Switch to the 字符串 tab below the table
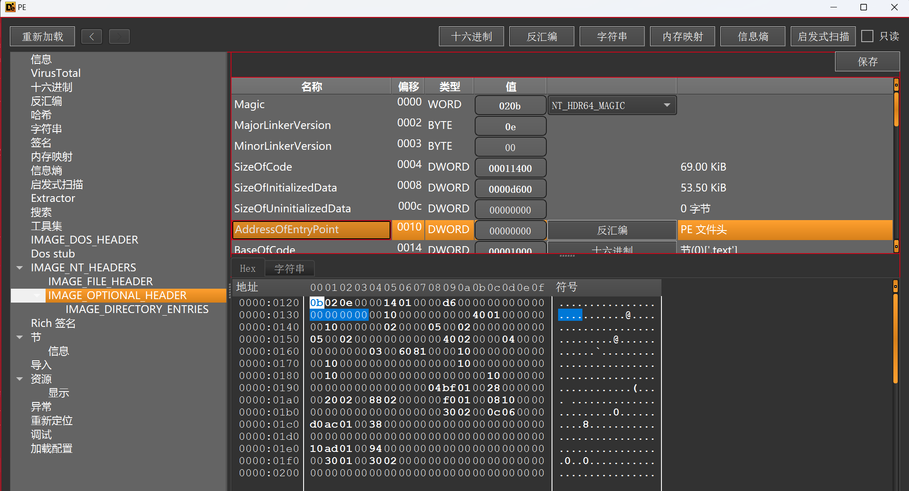Screen dimensions: 909x491 click(289, 269)
